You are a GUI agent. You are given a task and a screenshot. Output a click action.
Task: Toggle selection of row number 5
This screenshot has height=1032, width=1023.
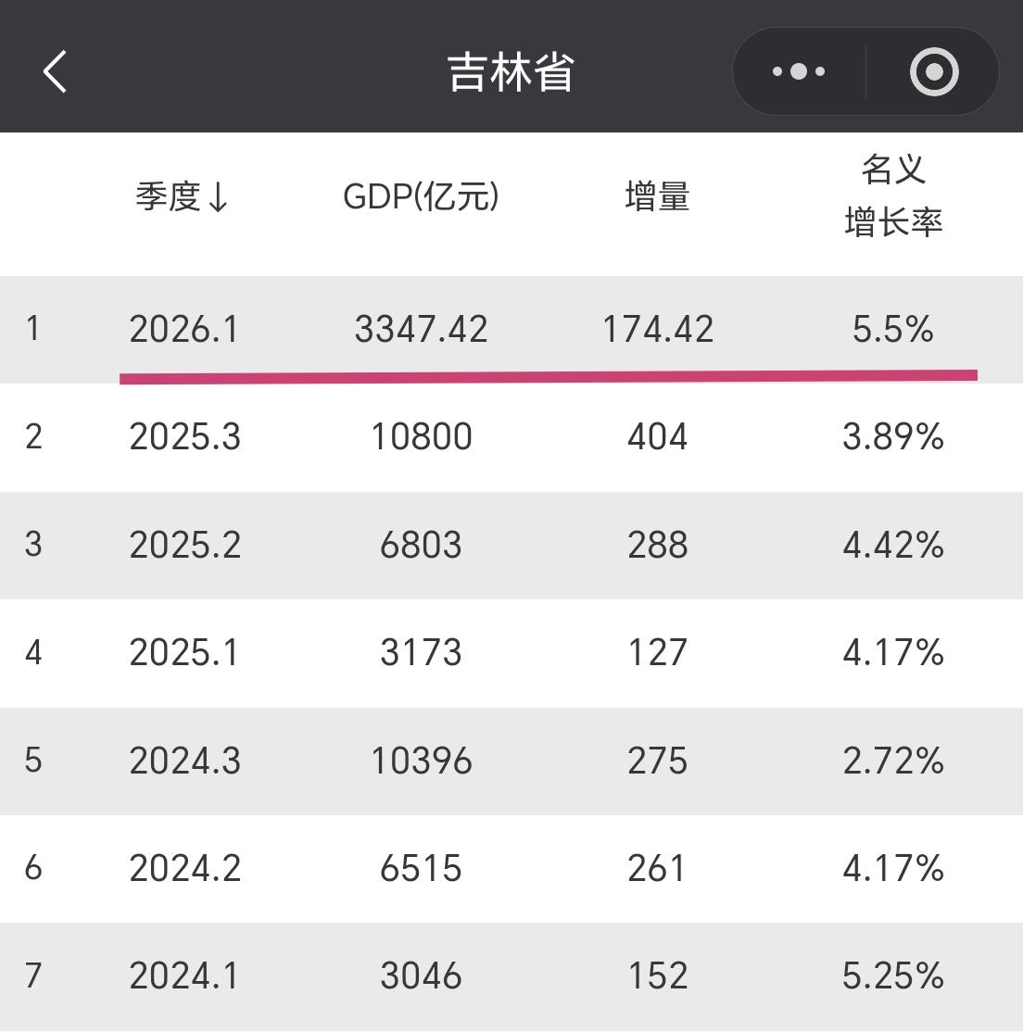click(x=511, y=761)
